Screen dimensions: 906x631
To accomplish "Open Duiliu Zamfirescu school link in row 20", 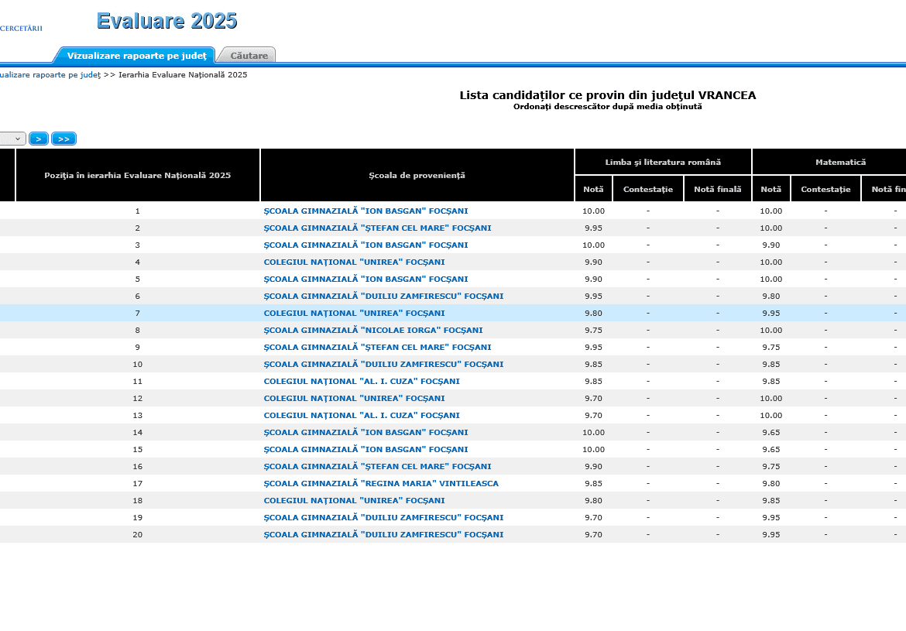I will pos(383,535).
